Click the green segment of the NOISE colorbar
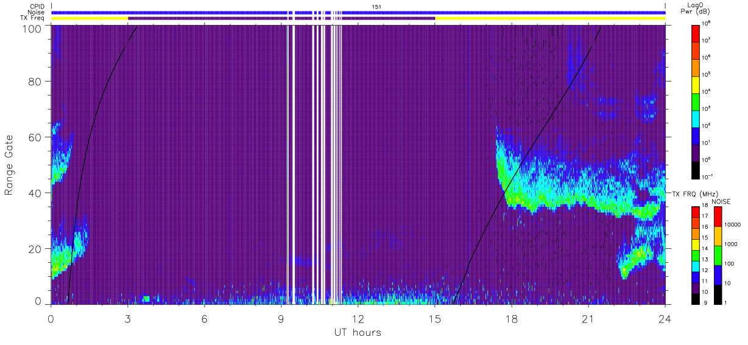 click(718, 255)
